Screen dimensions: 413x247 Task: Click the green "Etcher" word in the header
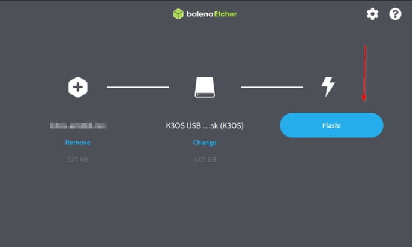point(225,14)
